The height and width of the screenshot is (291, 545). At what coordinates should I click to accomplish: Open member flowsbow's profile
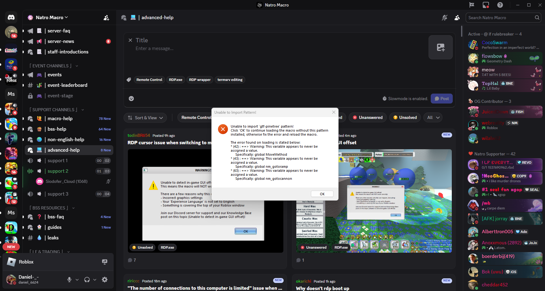(505, 59)
